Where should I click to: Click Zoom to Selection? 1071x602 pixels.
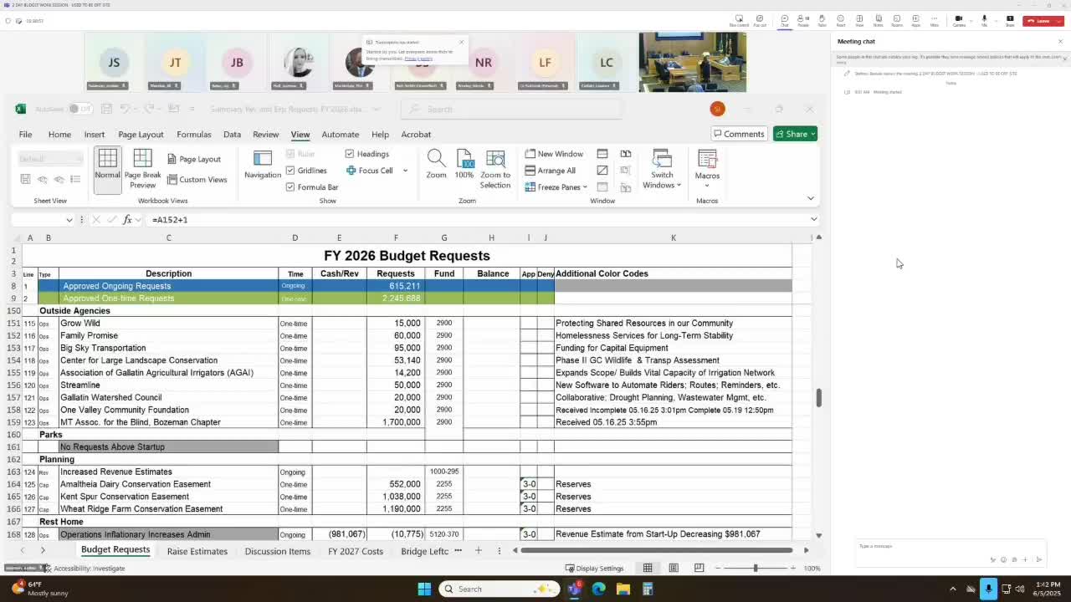pyautogui.click(x=495, y=170)
